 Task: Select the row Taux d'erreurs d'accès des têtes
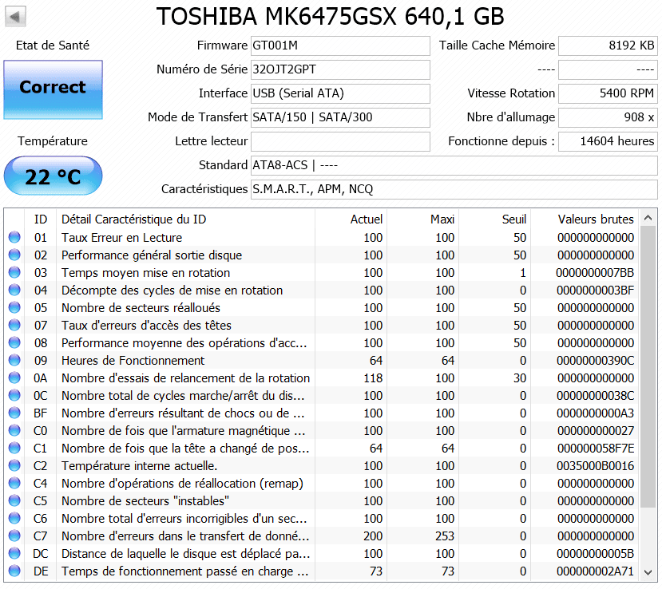pyautogui.click(x=322, y=325)
